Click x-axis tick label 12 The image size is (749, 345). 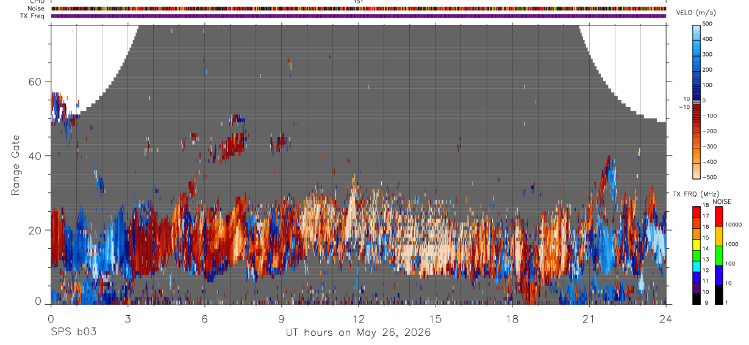(x=358, y=319)
